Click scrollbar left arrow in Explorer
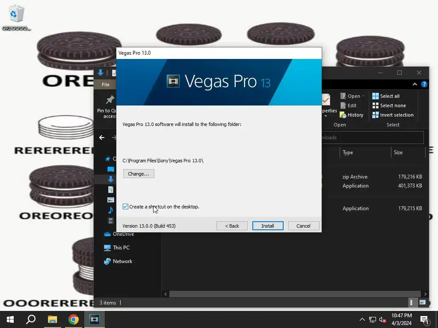Viewport: 438px width, 328px height. [x=166, y=294]
